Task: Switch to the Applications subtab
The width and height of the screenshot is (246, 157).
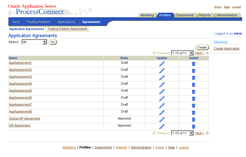Action: 66,22
